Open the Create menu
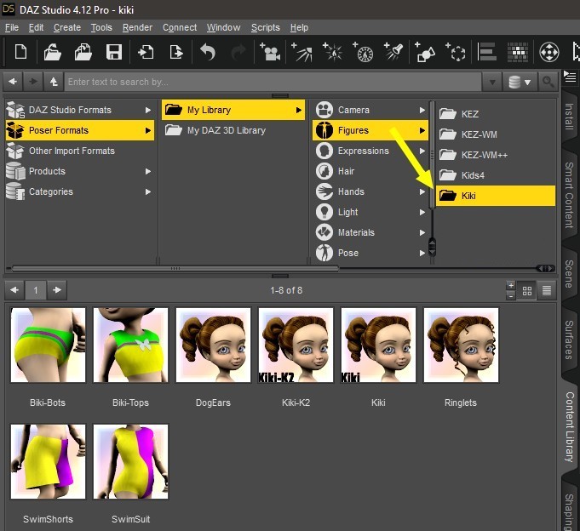Screen dimensions: 580x531 click(x=67, y=27)
